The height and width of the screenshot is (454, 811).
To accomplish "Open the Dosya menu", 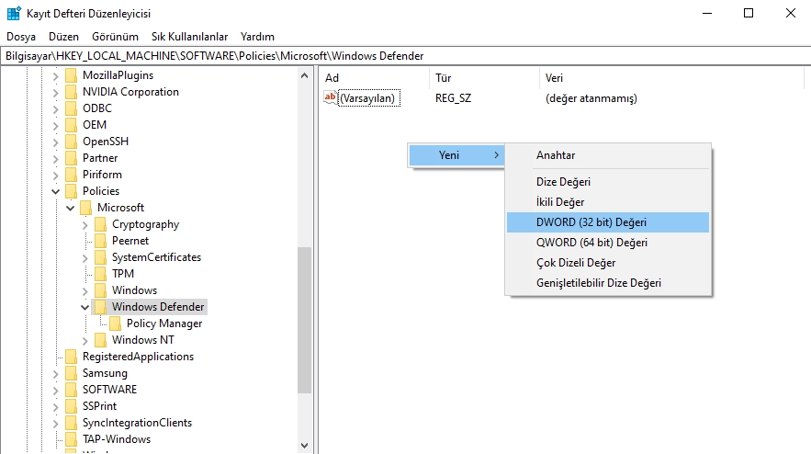I will point(21,37).
